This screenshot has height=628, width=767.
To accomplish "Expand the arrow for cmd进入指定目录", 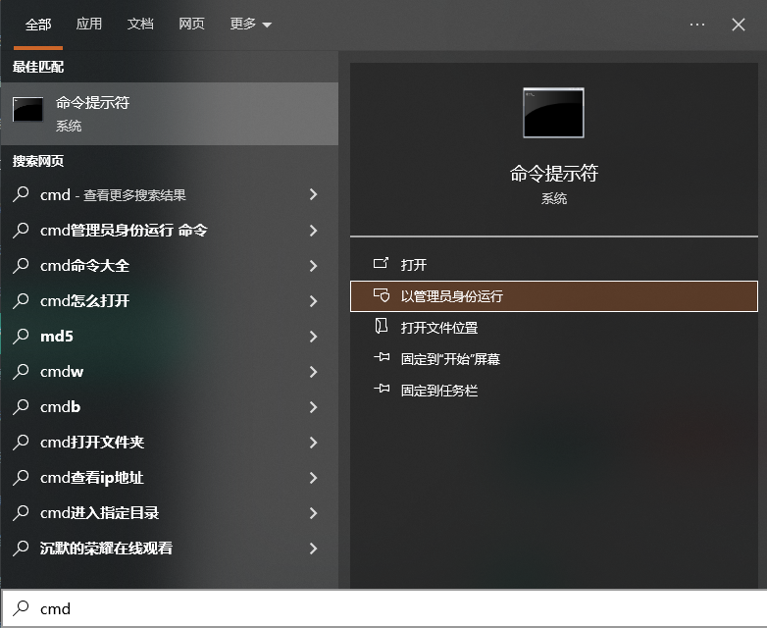I will point(314,512).
